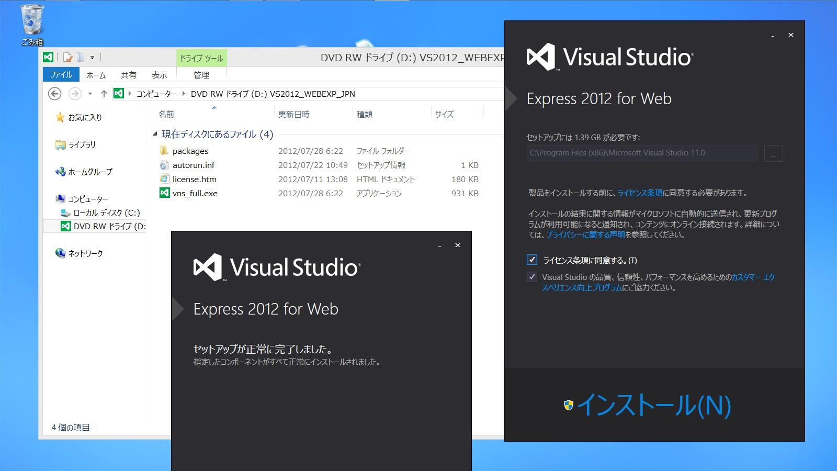
Task: Click the ドライブ ツール contextual tab header
Action: 201,58
